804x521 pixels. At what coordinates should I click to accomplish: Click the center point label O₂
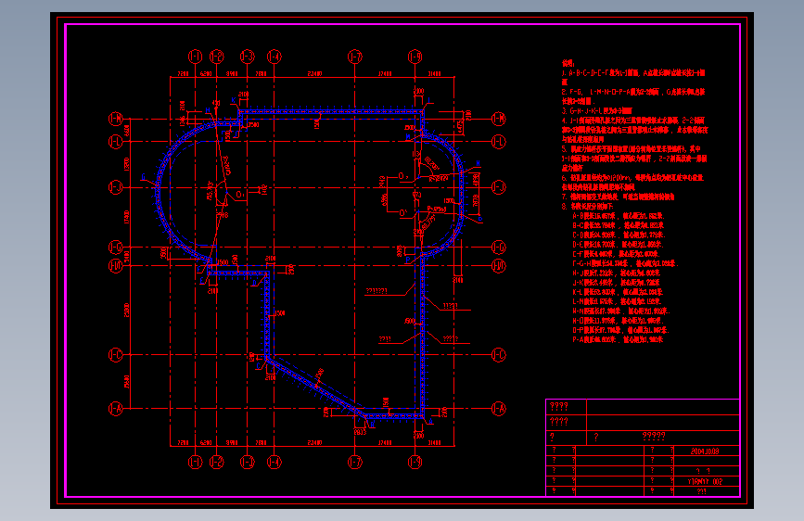click(x=403, y=176)
